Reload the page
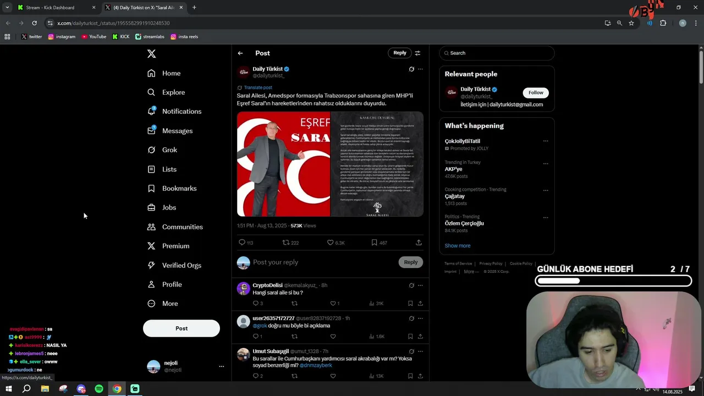The image size is (704, 396). [34, 23]
